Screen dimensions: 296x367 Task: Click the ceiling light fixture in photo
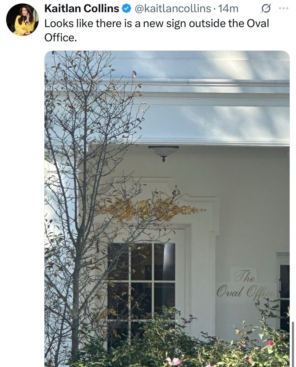(x=163, y=153)
